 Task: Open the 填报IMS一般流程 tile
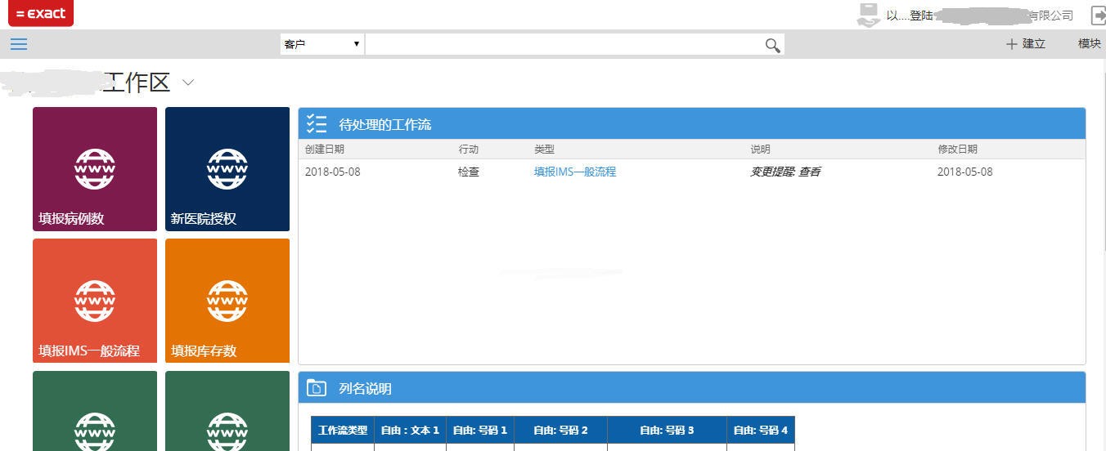click(95, 301)
